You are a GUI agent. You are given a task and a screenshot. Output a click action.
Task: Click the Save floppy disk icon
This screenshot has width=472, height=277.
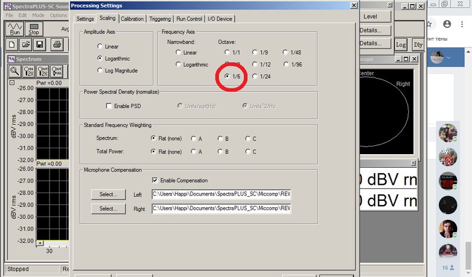pyautogui.click(x=40, y=45)
